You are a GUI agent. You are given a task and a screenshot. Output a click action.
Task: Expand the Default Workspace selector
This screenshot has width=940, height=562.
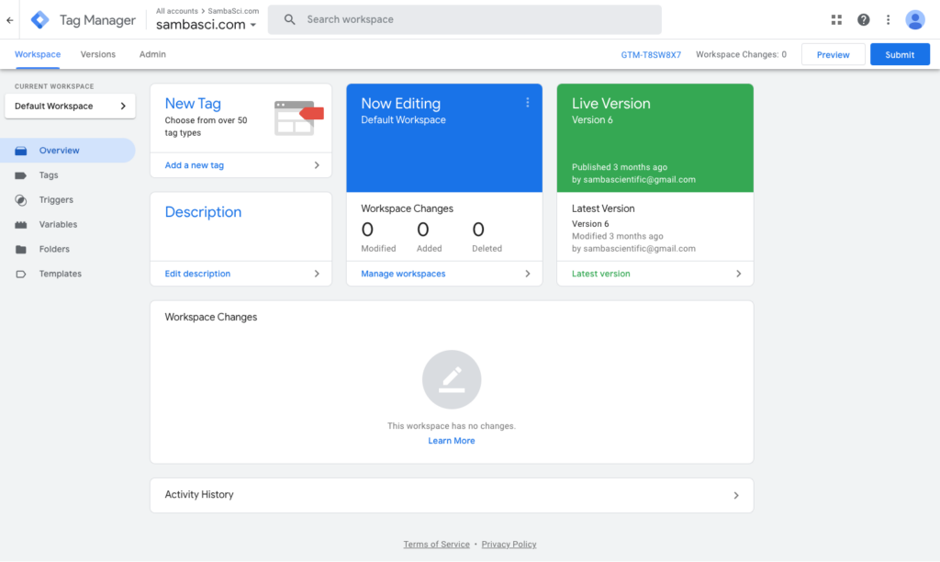click(70, 107)
